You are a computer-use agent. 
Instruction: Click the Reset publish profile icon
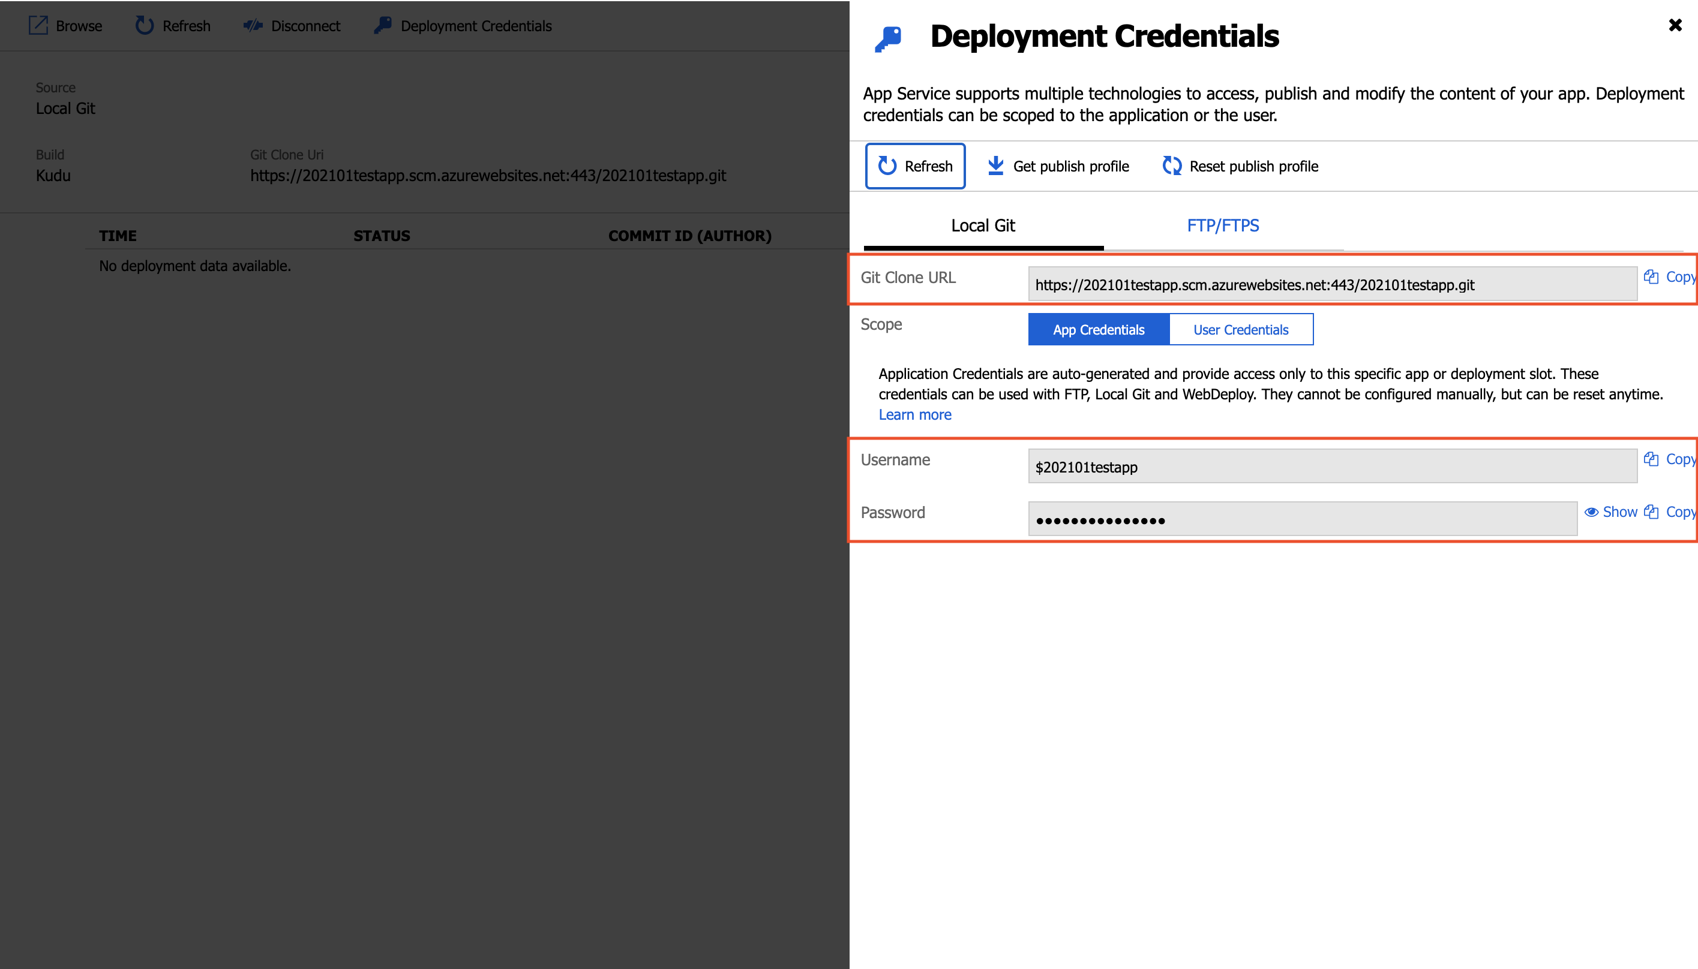[x=1172, y=165]
